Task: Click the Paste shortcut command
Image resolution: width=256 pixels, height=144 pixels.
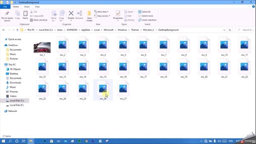Action: pyautogui.click(x=39, y=20)
